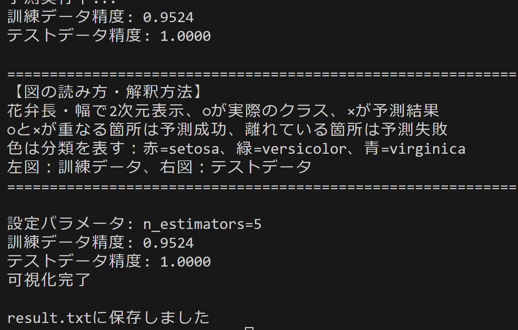
Task: Click the '可視化完了' message
Action: click(49, 280)
